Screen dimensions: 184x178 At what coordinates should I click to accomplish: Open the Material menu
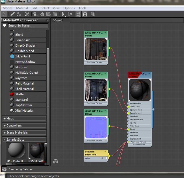(22, 8)
